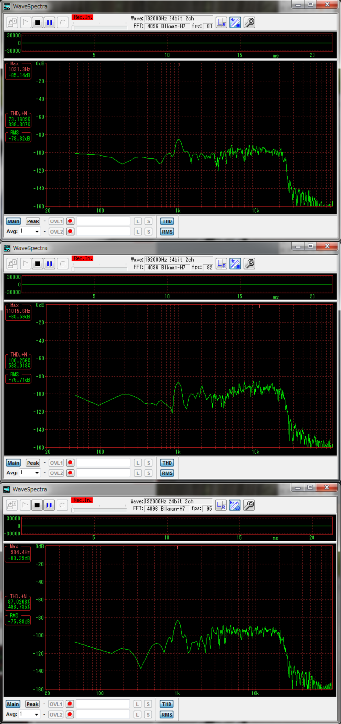The width and height of the screenshot is (341, 724).
Task: Open the Avg dropdown in the 1031.3Hz window
Action: coord(29,231)
